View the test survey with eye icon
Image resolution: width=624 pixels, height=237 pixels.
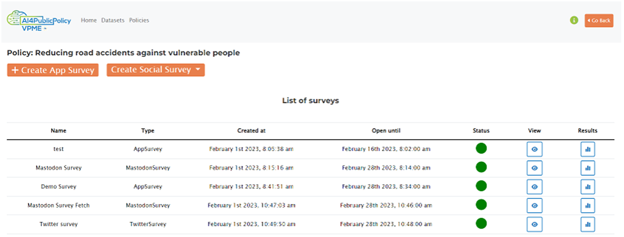(x=534, y=149)
